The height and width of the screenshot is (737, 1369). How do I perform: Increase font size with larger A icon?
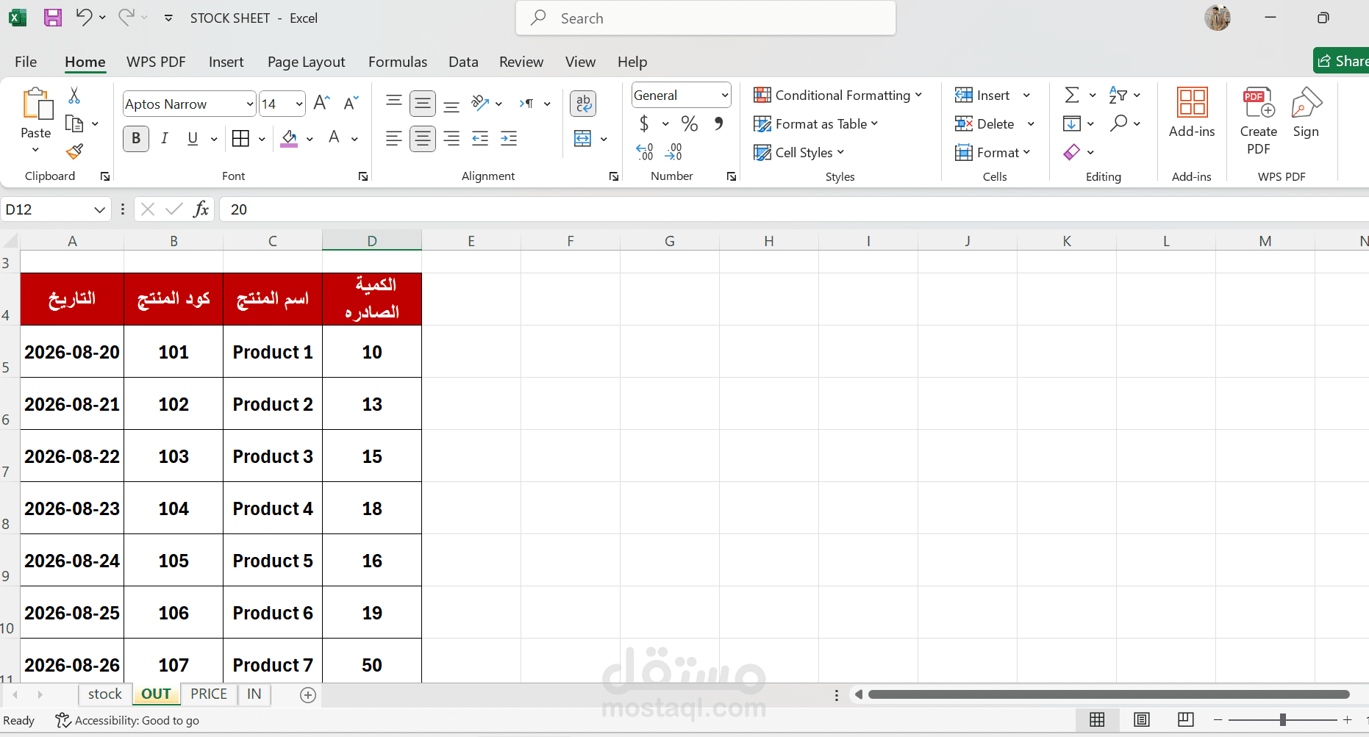(x=321, y=104)
